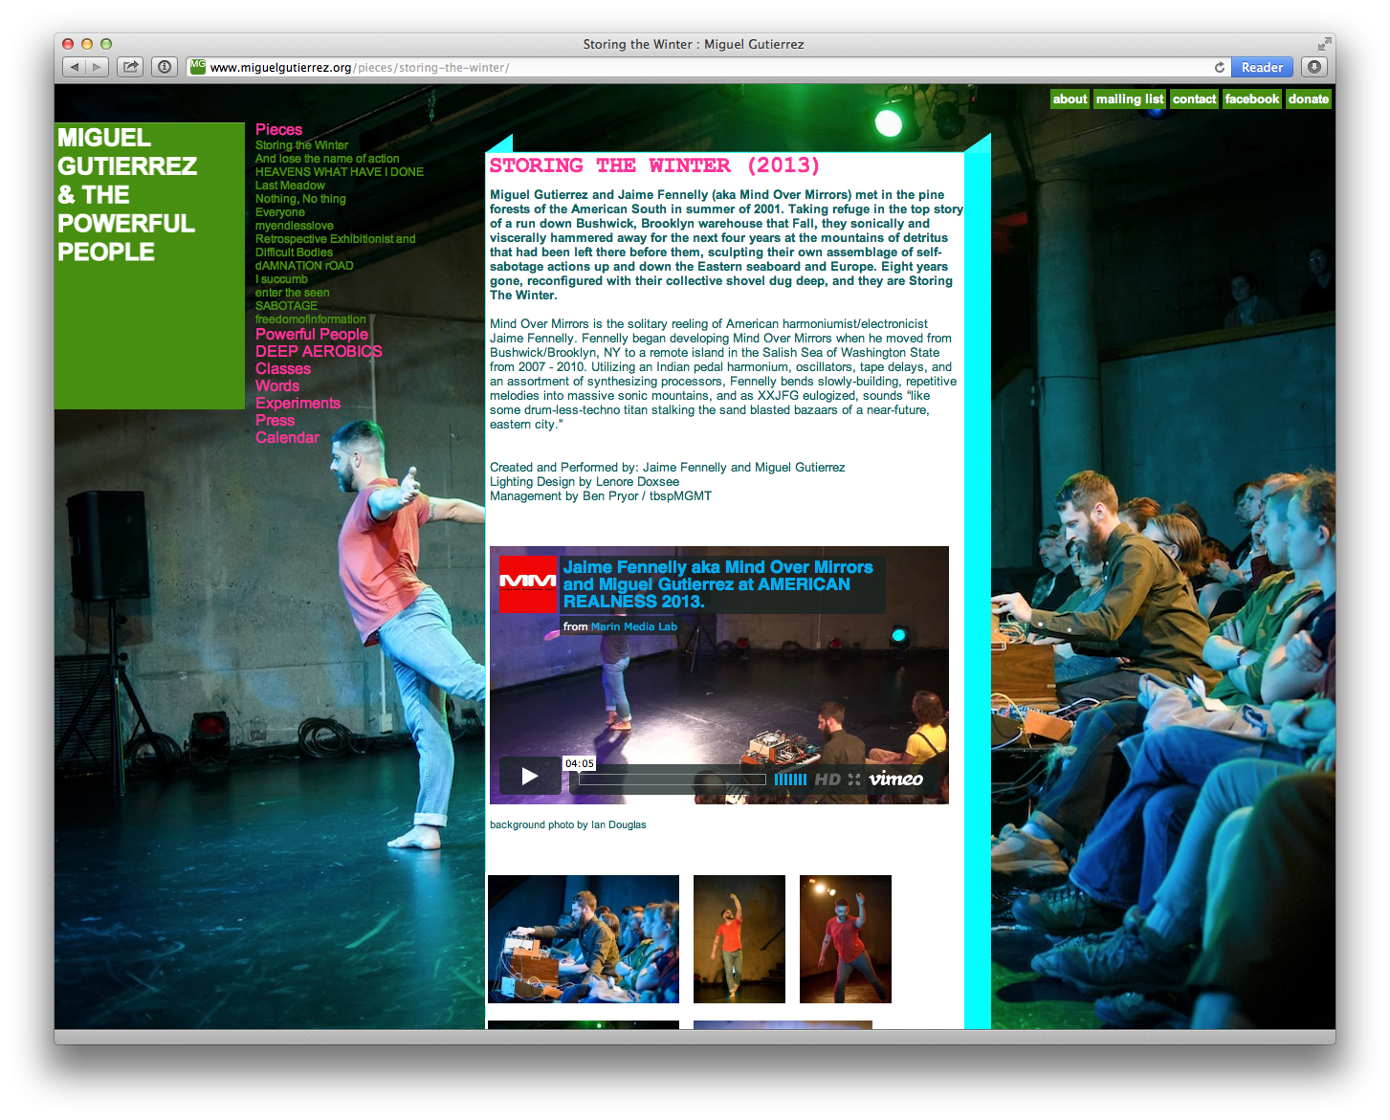Click the MM logo in the video overlay
This screenshot has height=1120, width=1390.
point(527,583)
